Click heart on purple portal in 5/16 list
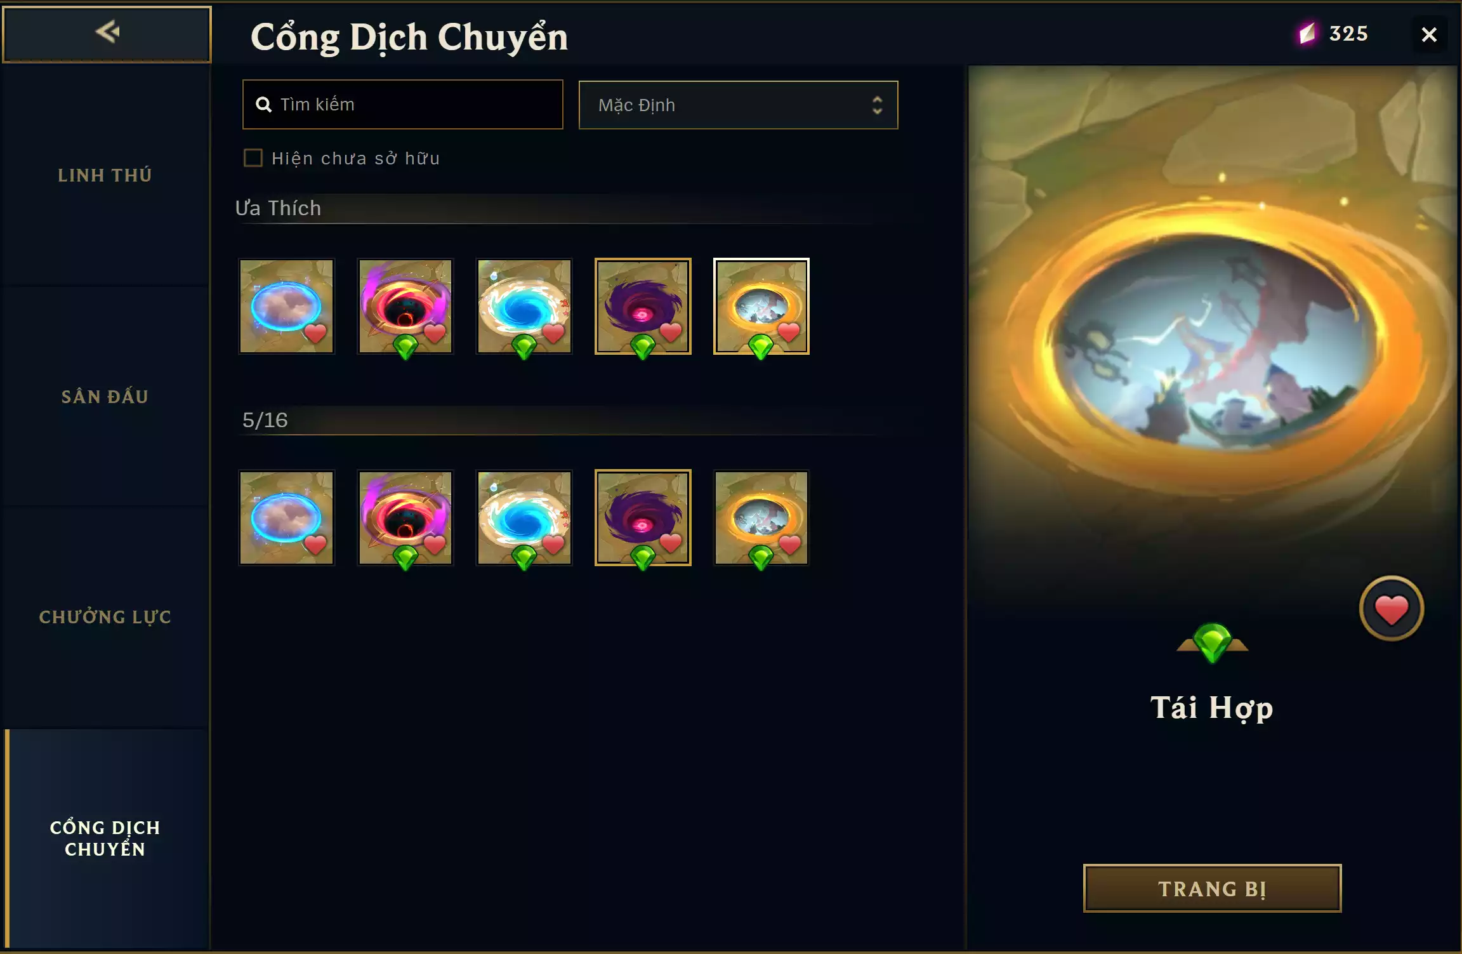This screenshot has width=1462, height=954. pos(671,543)
